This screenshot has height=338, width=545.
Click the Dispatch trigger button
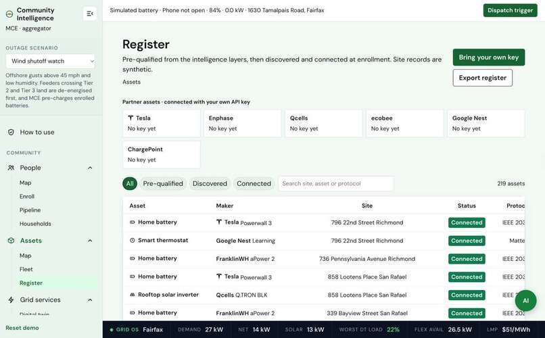click(x=510, y=10)
